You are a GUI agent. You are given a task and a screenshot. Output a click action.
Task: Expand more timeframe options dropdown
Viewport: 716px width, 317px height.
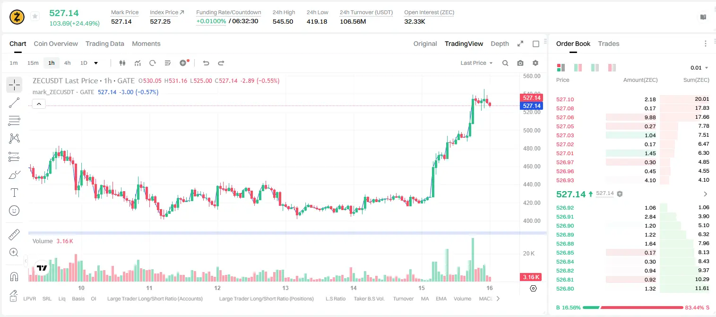click(x=96, y=63)
